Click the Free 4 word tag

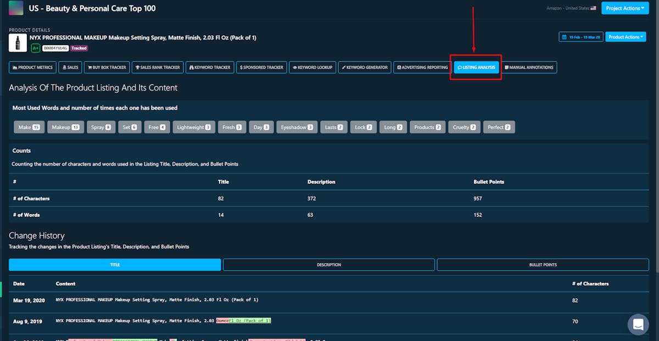157,127
